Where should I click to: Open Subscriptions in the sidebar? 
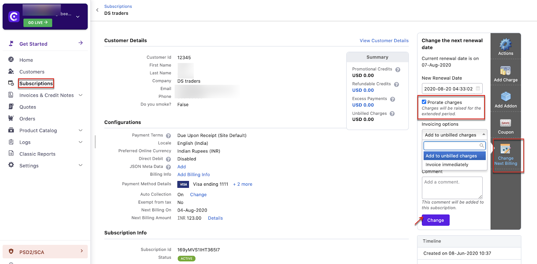(x=36, y=84)
